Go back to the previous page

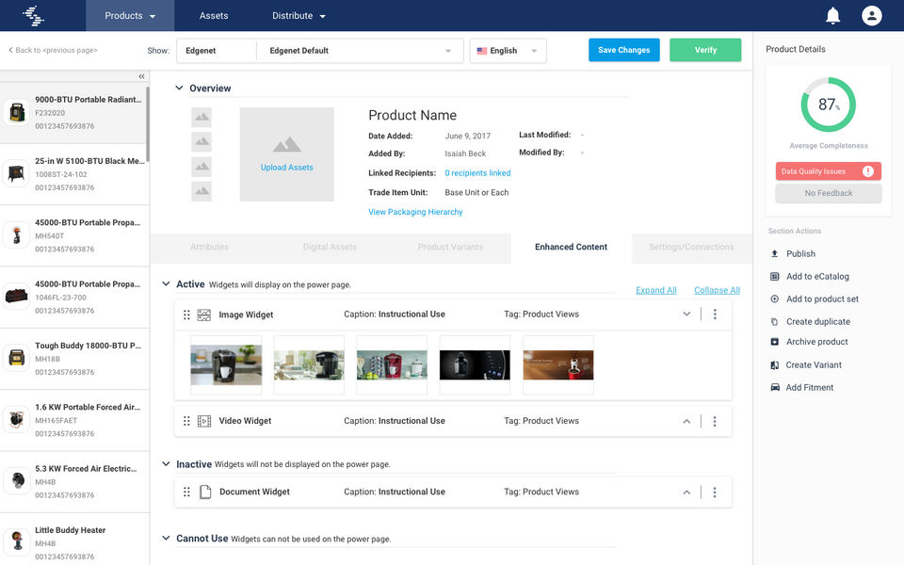pyautogui.click(x=53, y=50)
